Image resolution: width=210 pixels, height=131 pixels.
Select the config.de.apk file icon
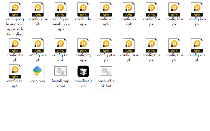[83, 9]
